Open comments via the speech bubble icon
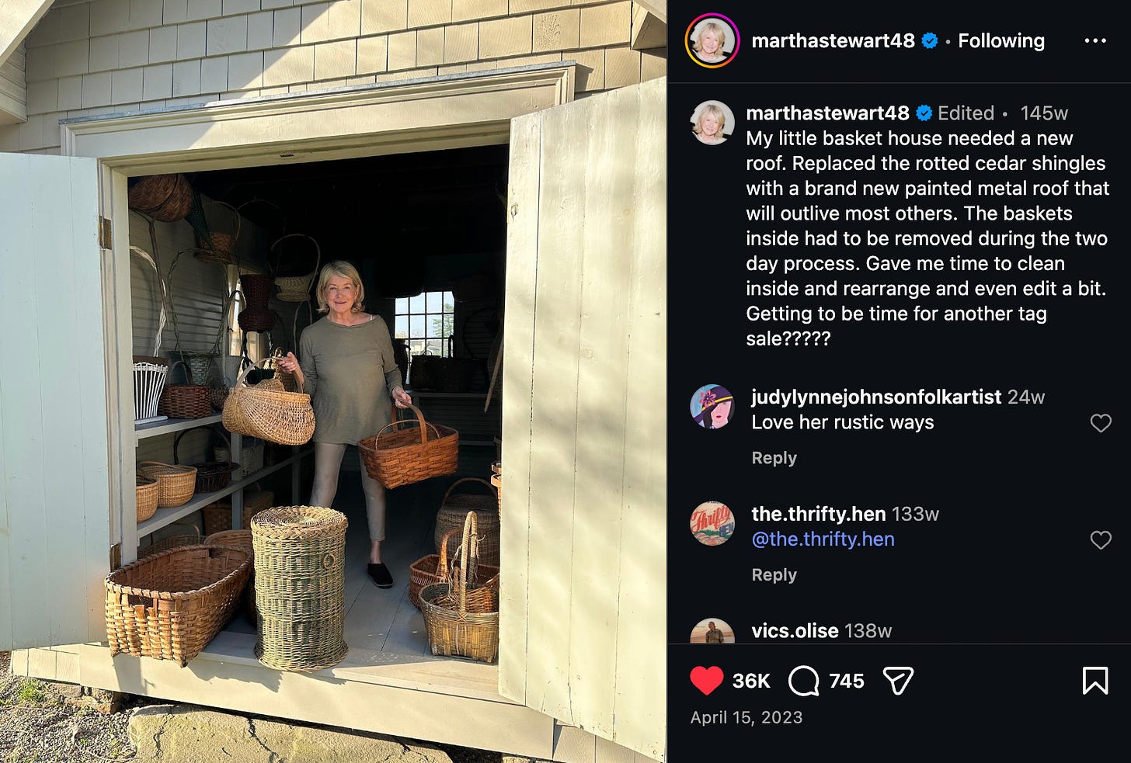Viewport: 1131px width, 763px height. pos(803,681)
